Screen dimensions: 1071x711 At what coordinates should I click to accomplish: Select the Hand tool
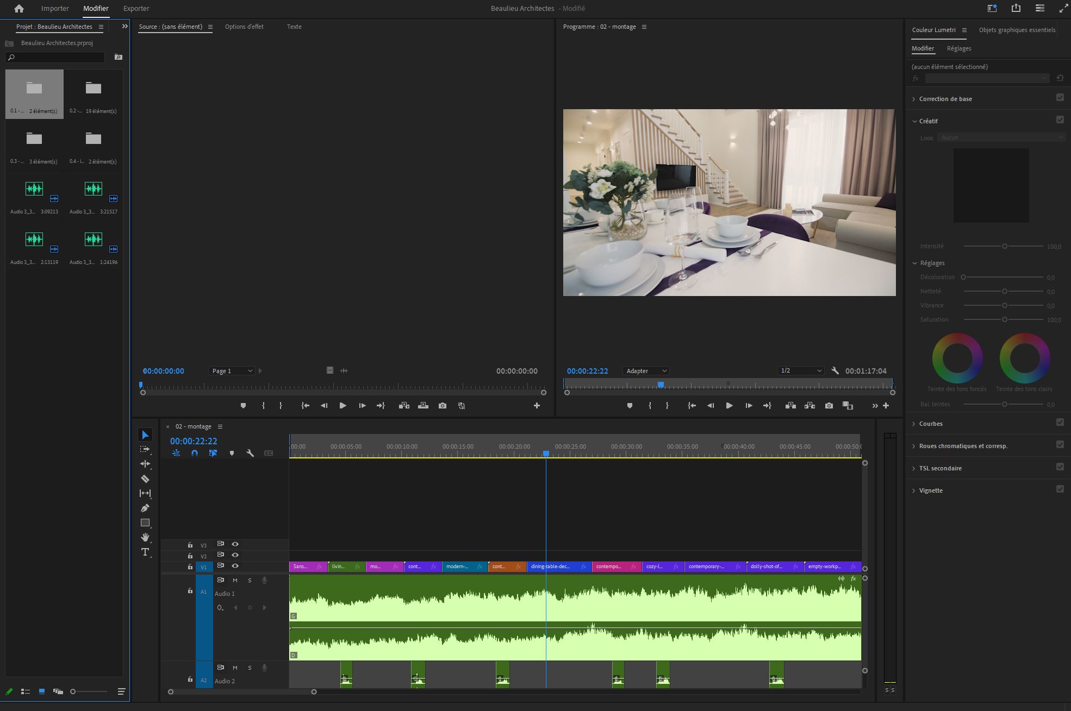[x=145, y=537]
